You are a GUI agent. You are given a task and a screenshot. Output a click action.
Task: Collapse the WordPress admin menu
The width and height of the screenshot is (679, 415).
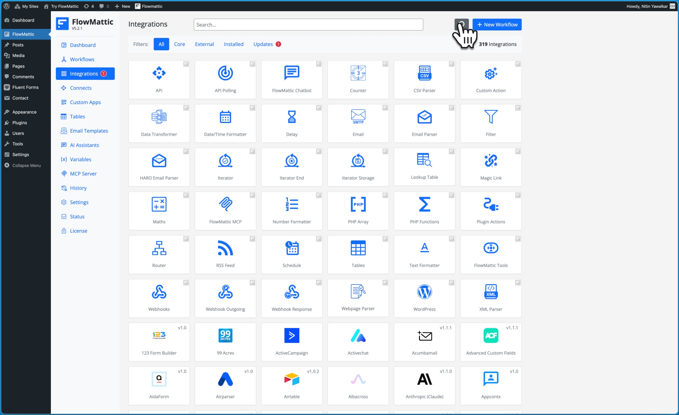pos(26,165)
